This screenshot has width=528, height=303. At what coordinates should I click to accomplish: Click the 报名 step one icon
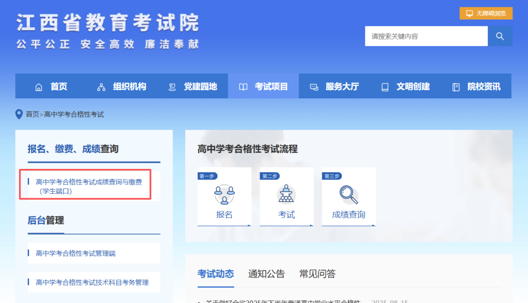[224, 194]
